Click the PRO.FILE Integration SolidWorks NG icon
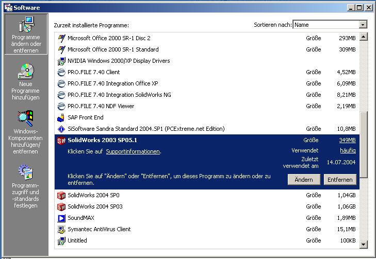 click(61, 95)
